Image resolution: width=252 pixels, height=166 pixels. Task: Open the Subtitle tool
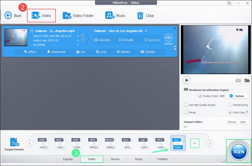pyautogui.click(x=148, y=52)
